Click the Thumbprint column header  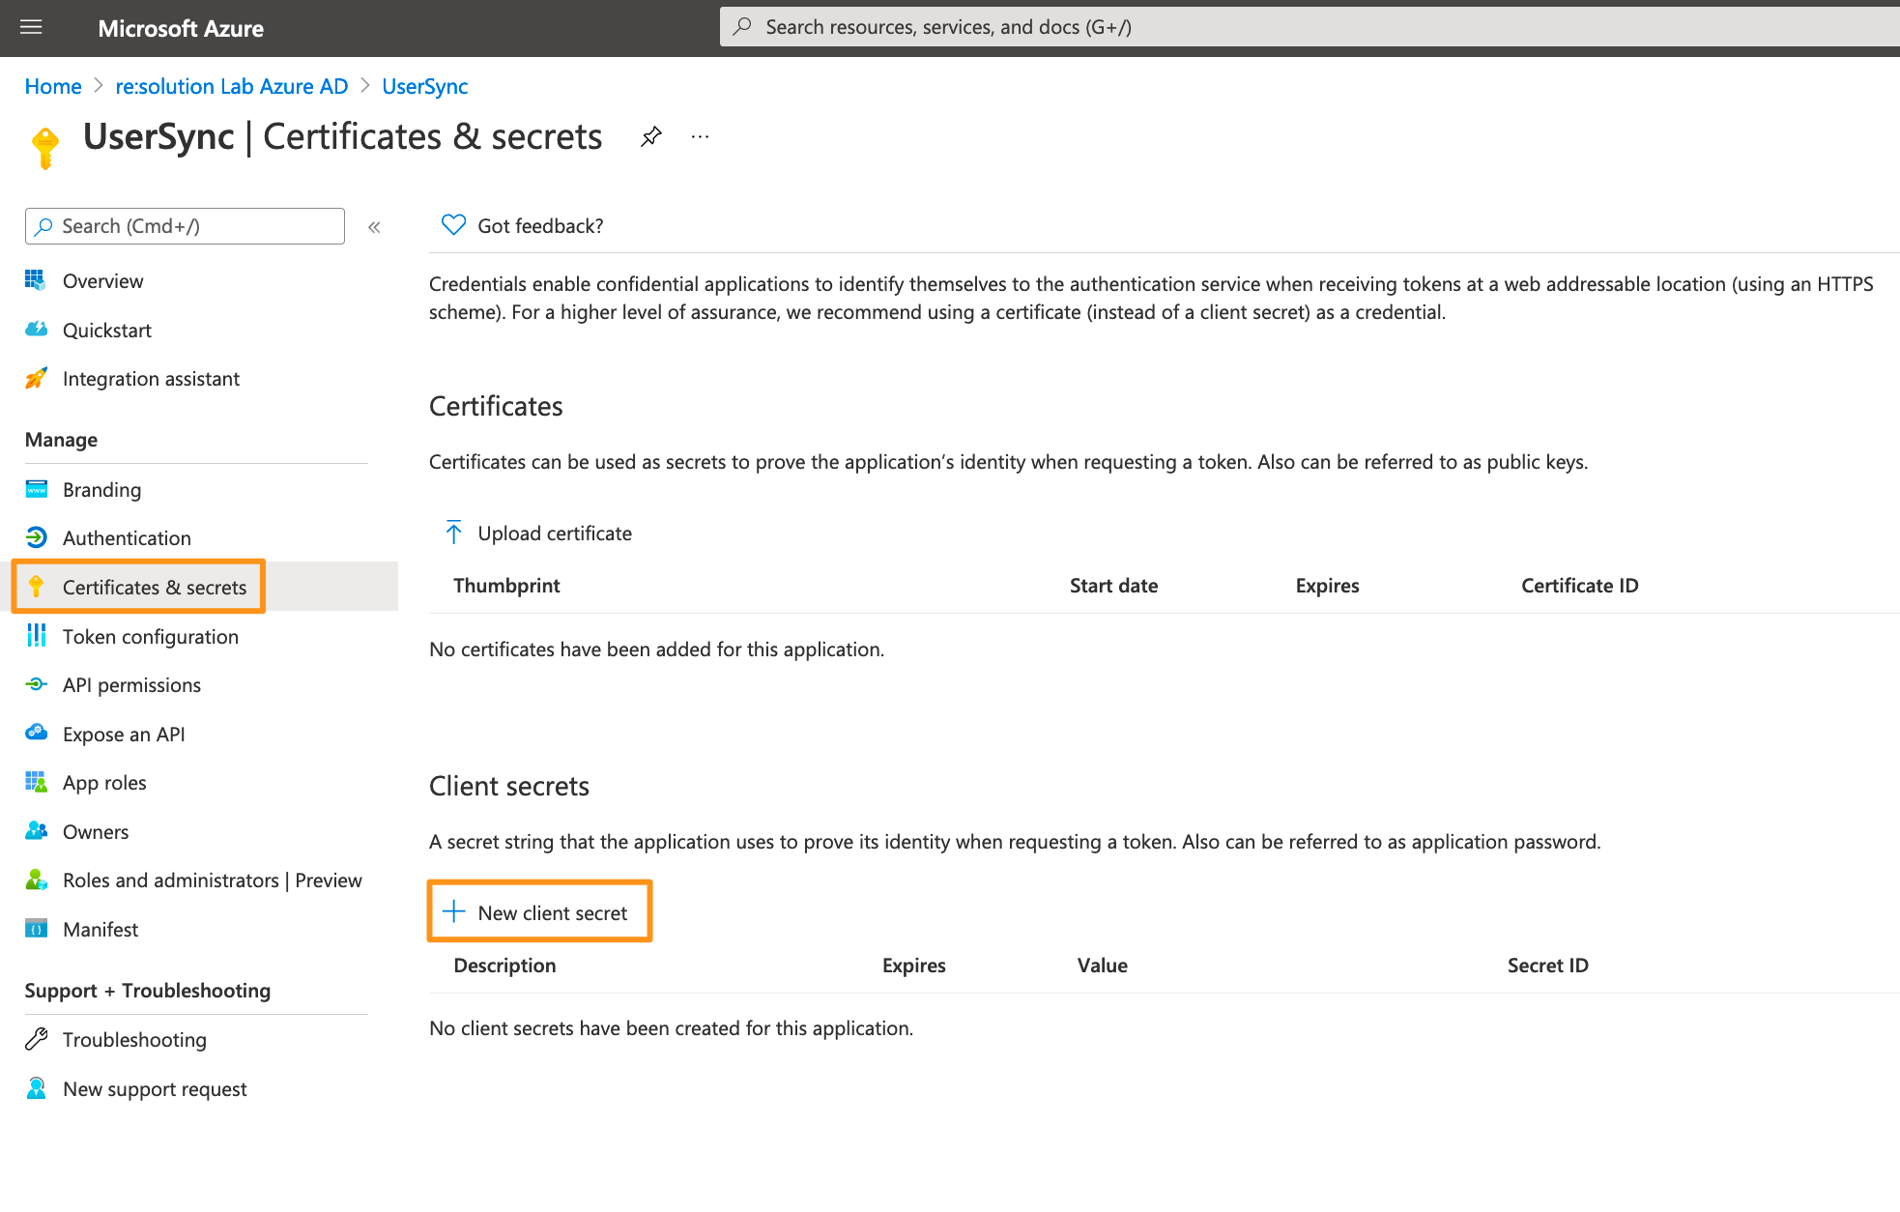(x=506, y=586)
